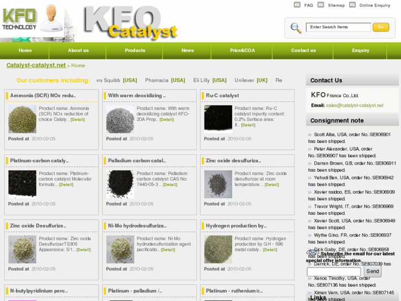Open the Platinum - palladium /.. title
Image resolution: width=401 pixels, height=301 pixels.
click(x=135, y=291)
